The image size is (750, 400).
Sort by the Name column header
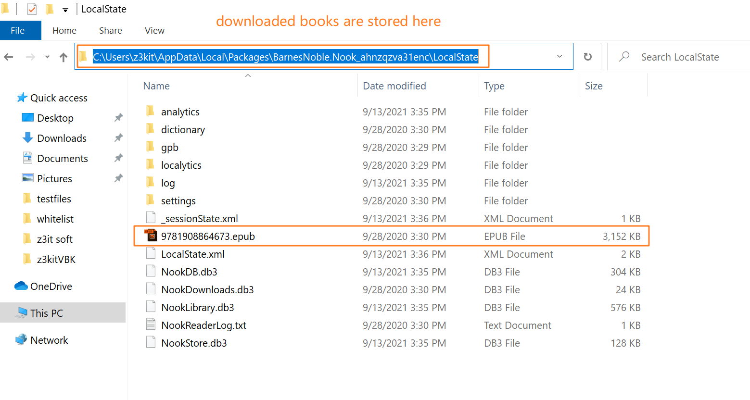click(156, 86)
